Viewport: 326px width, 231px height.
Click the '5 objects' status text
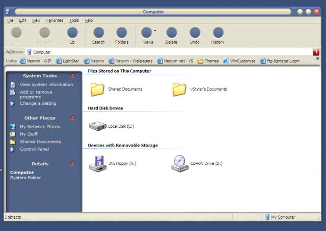point(13,217)
